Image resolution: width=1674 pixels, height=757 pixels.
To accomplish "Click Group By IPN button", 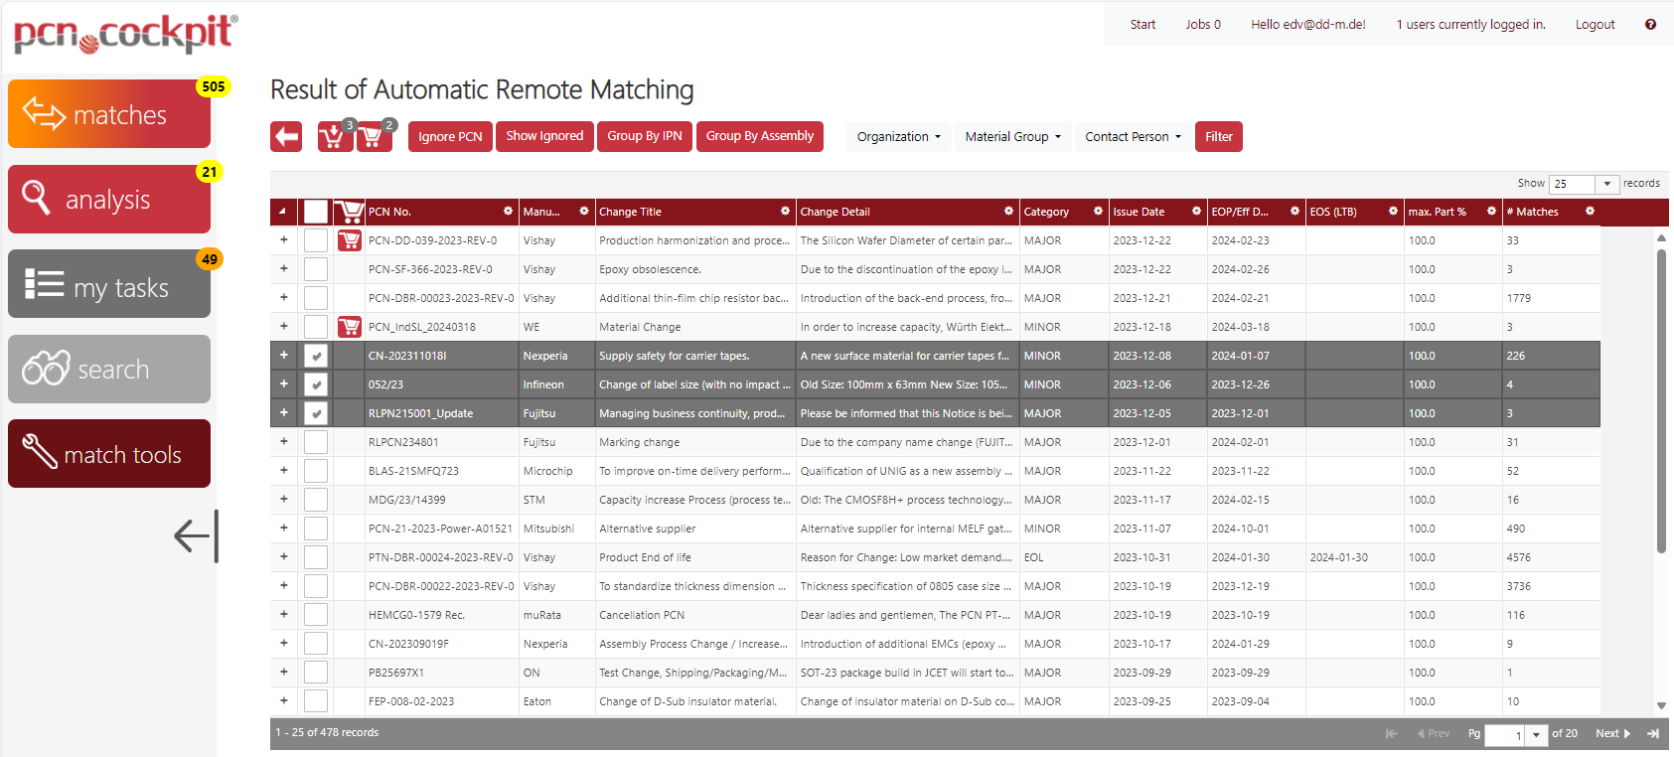I will pos(645,136).
